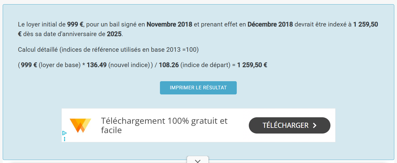Open the ad options three-dot icon
Viewport: 397px width, 163px height.
point(64,139)
